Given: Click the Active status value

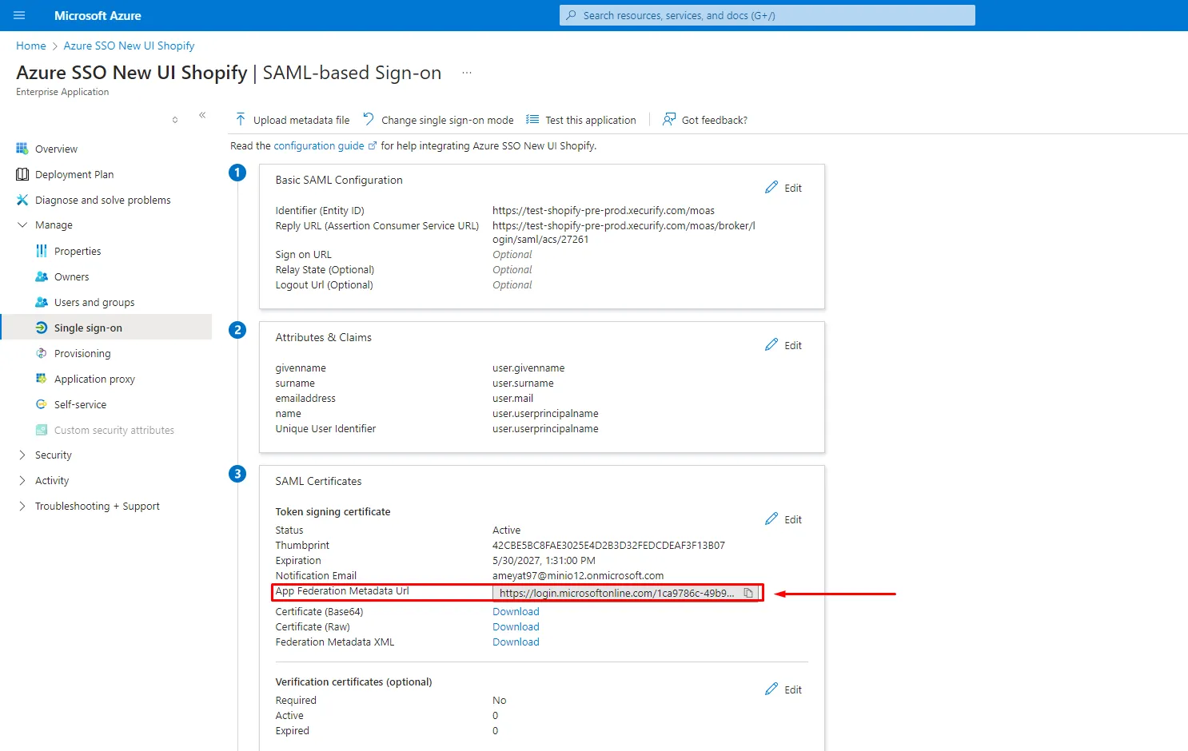Looking at the screenshot, I should 506,530.
